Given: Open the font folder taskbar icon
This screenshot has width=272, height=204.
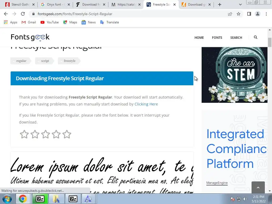Looking at the screenshot, I should pos(56,199).
